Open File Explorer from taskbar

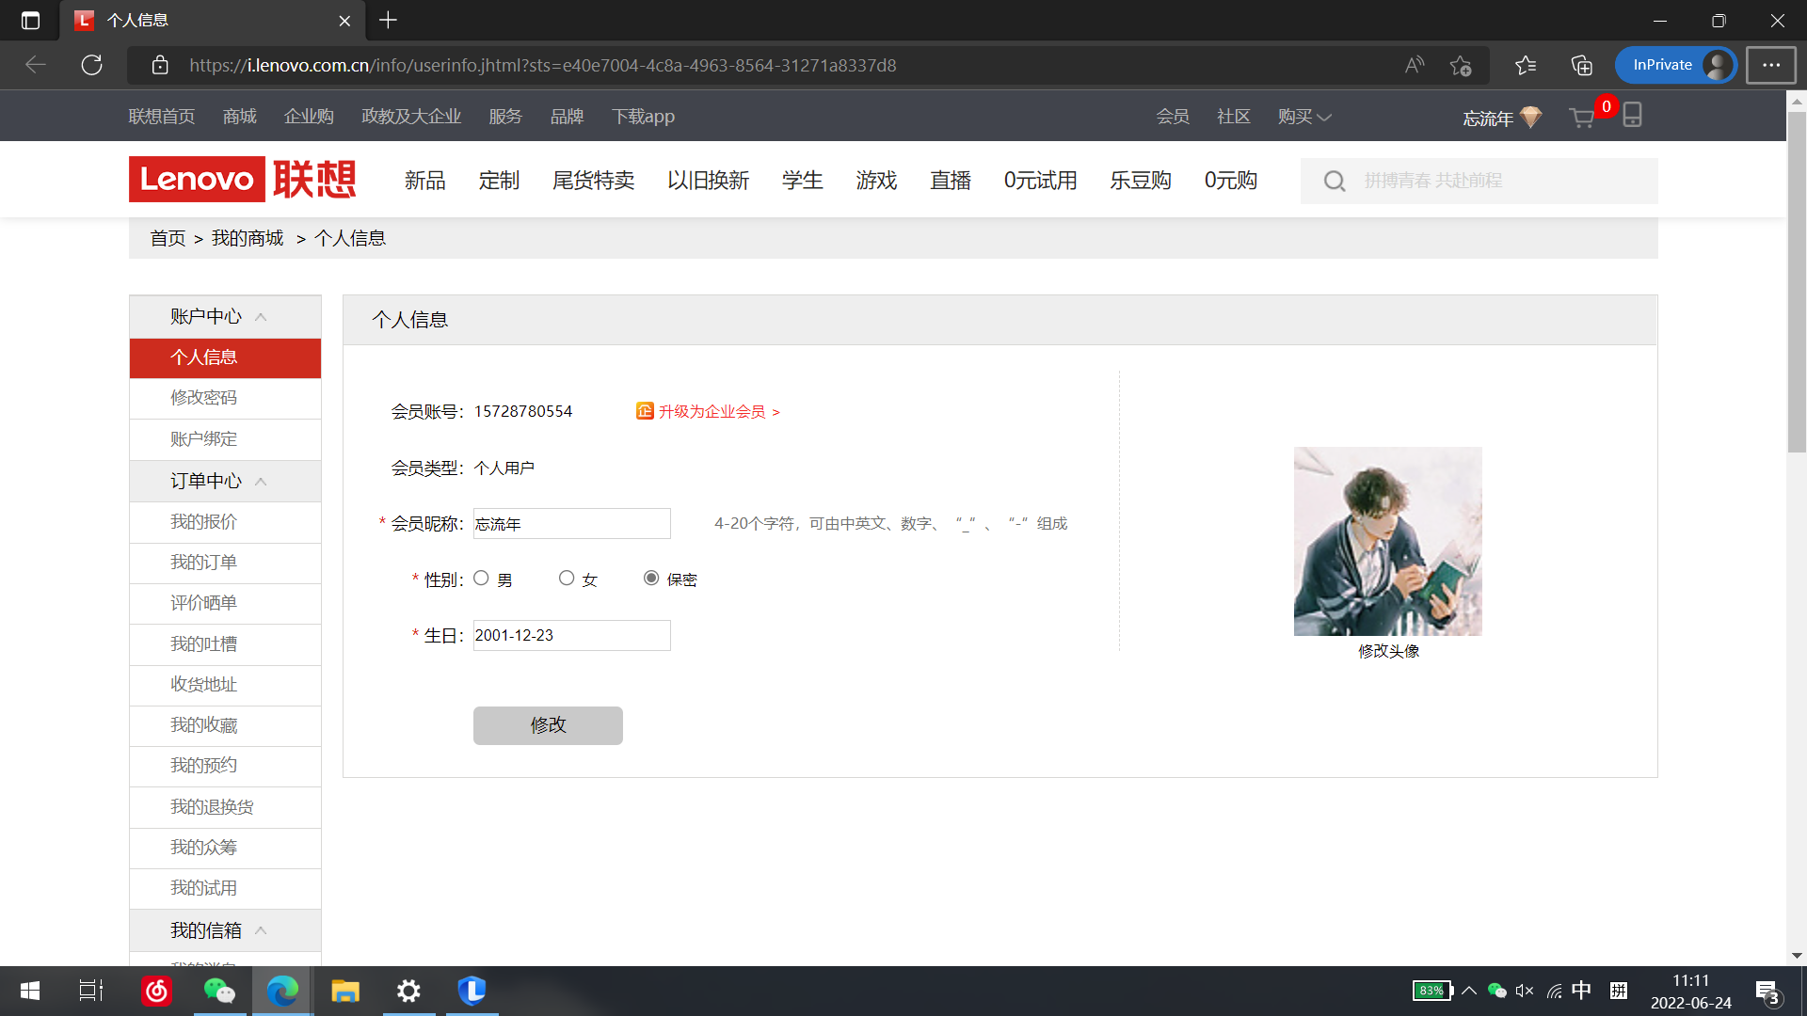tap(345, 991)
